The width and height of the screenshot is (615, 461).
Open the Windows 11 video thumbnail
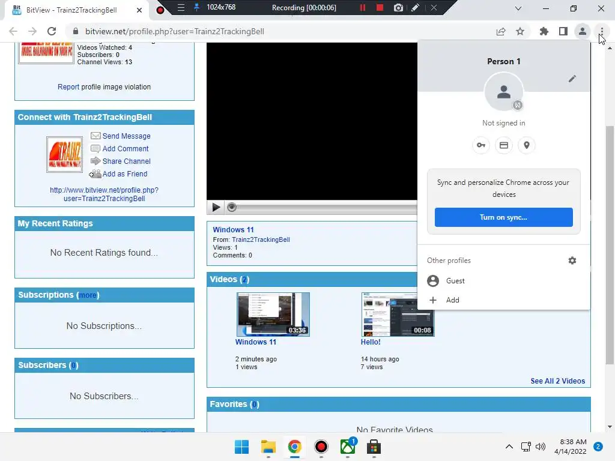tap(273, 315)
